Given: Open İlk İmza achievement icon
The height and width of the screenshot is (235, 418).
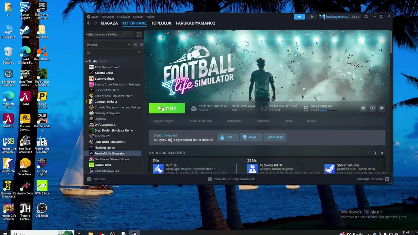Looking at the screenshot, I should click(x=158, y=168).
